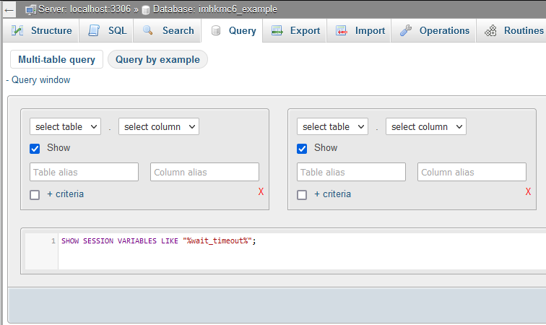Switch to Query by example tab
The image size is (546, 325).
click(157, 59)
